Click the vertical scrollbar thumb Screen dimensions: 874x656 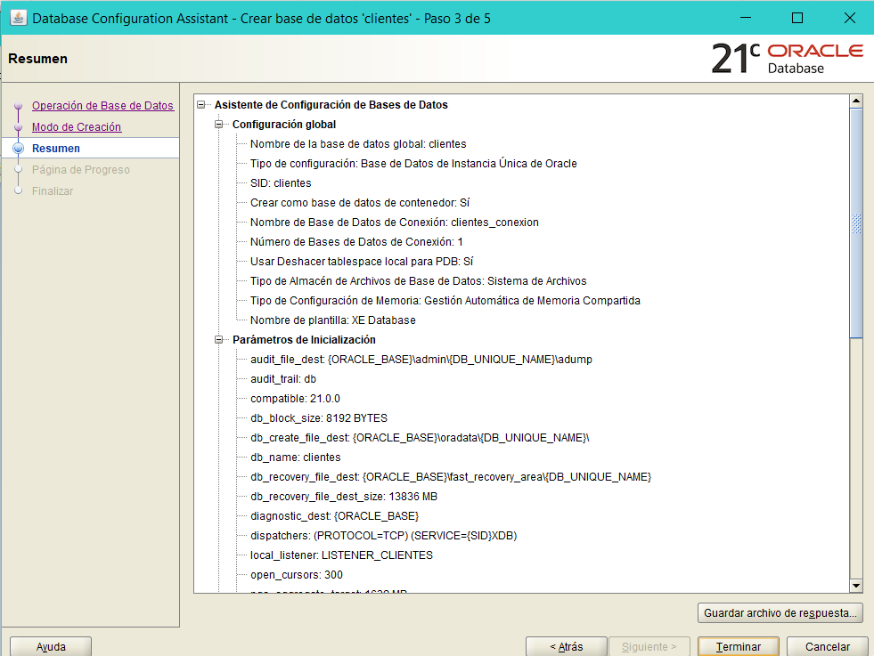[855, 223]
